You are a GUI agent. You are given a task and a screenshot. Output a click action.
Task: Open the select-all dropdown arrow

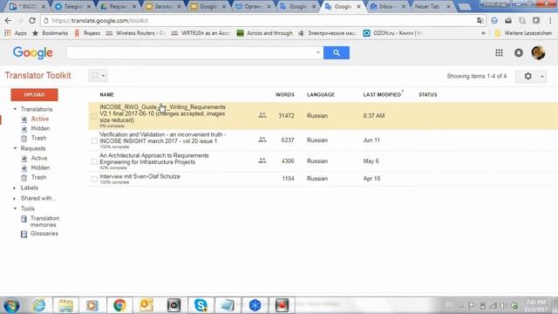[x=103, y=76]
